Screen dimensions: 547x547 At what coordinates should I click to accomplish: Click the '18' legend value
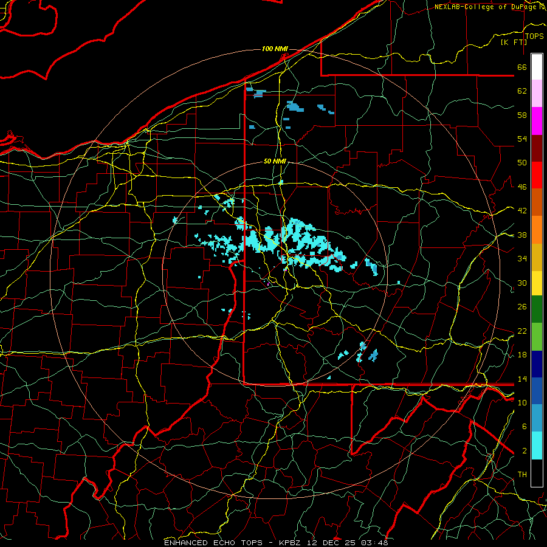point(522,355)
